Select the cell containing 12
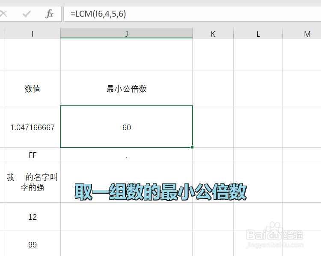321x256 pixels. tap(33, 217)
